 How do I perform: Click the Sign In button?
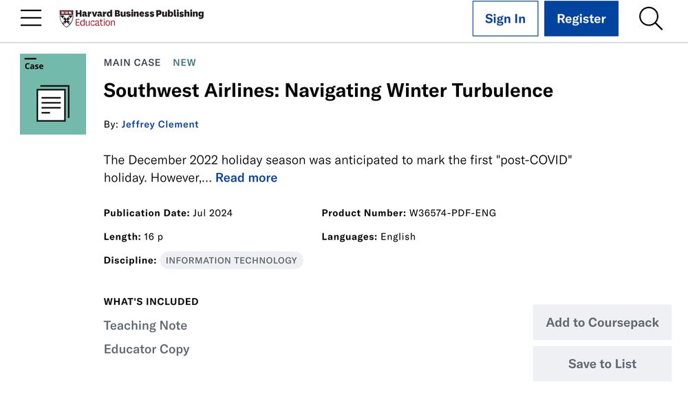(505, 19)
